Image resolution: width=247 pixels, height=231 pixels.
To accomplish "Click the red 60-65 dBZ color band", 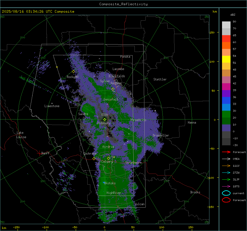I will tap(226, 39).
